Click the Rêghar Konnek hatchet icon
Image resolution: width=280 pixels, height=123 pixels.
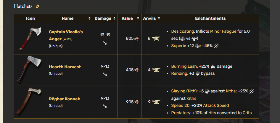click(29, 101)
